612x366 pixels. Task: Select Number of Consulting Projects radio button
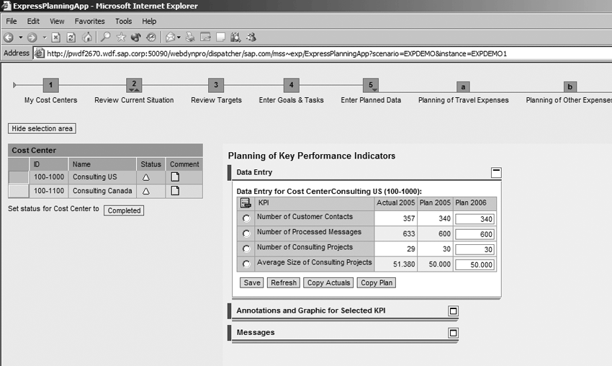[x=246, y=249]
